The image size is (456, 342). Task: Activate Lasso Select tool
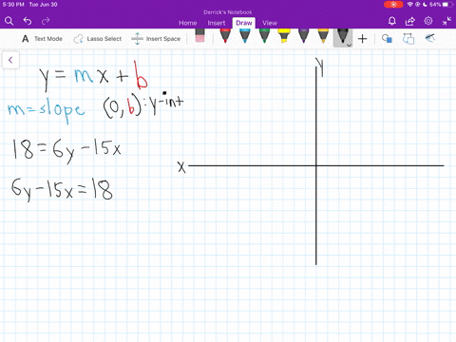tap(98, 39)
